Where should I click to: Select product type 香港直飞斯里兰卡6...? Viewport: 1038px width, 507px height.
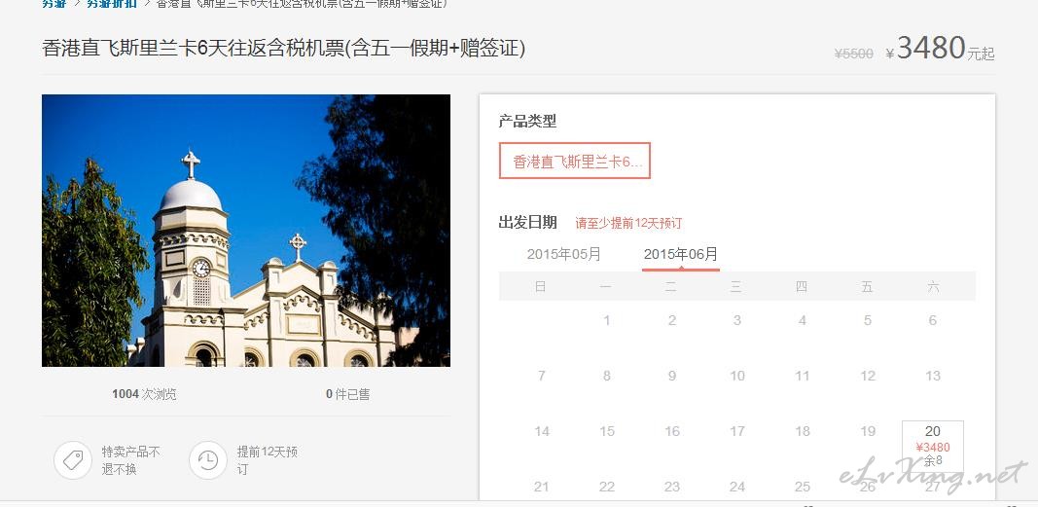click(x=575, y=161)
